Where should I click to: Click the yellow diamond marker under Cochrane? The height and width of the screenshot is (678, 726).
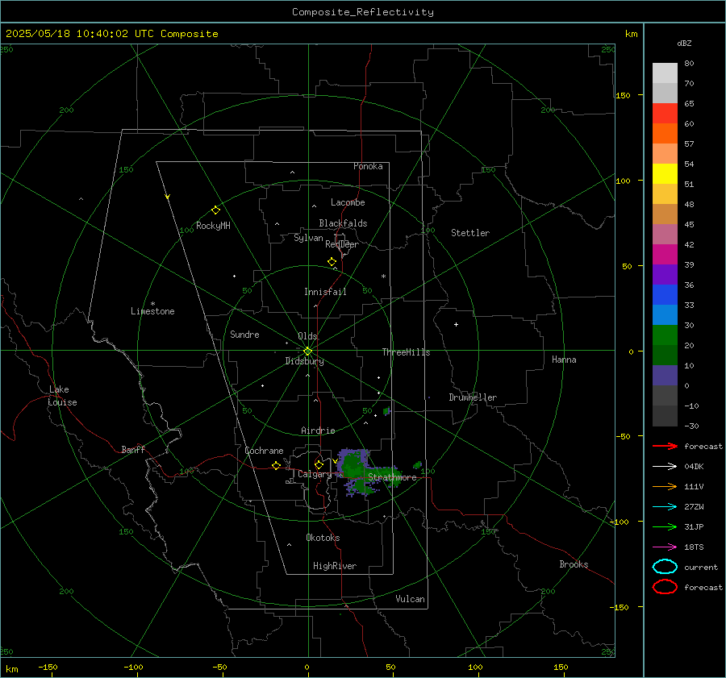click(277, 466)
